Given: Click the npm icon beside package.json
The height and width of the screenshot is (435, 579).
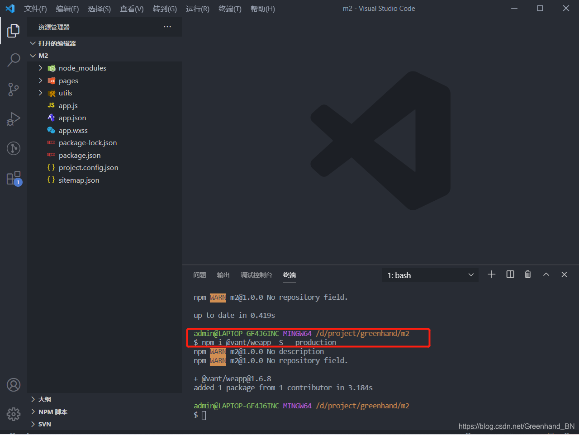Looking at the screenshot, I should pyautogui.click(x=51, y=155).
